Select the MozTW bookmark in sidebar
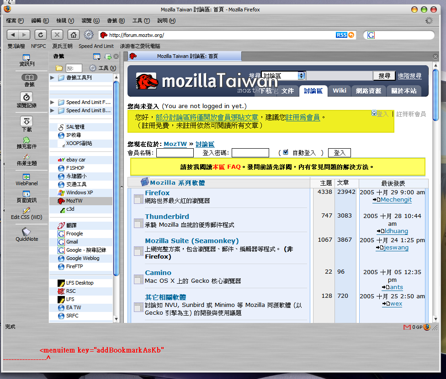The image size is (446, 379). click(x=74, y=201)
